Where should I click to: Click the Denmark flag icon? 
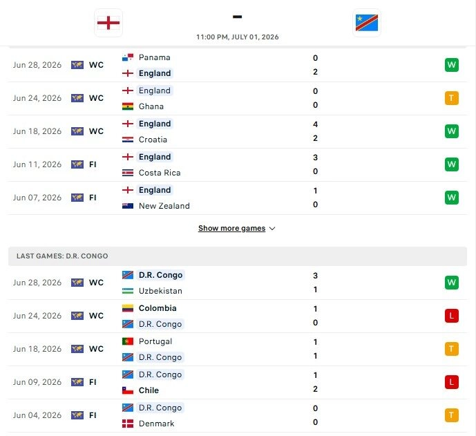coord(128,424)
